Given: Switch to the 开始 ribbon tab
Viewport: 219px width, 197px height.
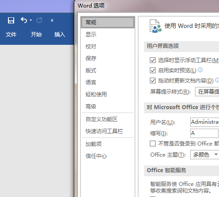Looking at the screenshot, I should click(x=36, y=35).
